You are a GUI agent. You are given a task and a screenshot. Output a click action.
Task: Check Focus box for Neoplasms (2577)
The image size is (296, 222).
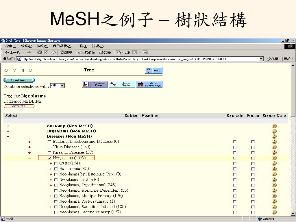pyautogui.click(x=253, y=158)
